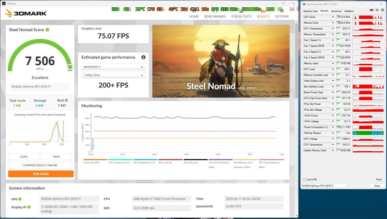The image size is (387, 219).
Task: Click the Steel Nomad benchmark image
Action: [221, 61]
